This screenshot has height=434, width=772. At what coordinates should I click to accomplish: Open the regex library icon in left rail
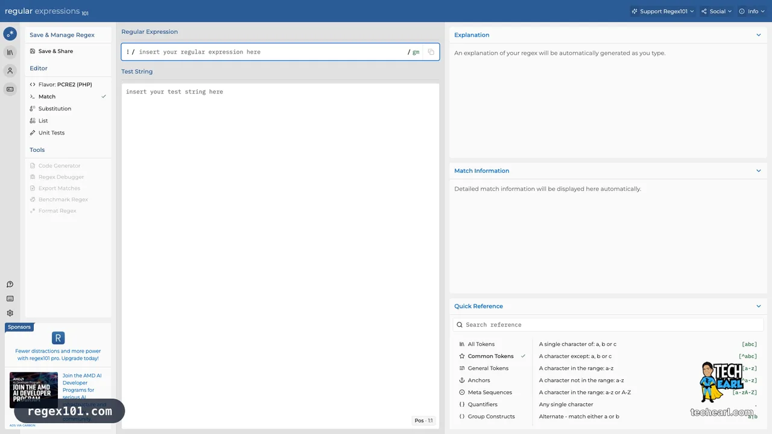pyautogui.click(x=10, y=52)
